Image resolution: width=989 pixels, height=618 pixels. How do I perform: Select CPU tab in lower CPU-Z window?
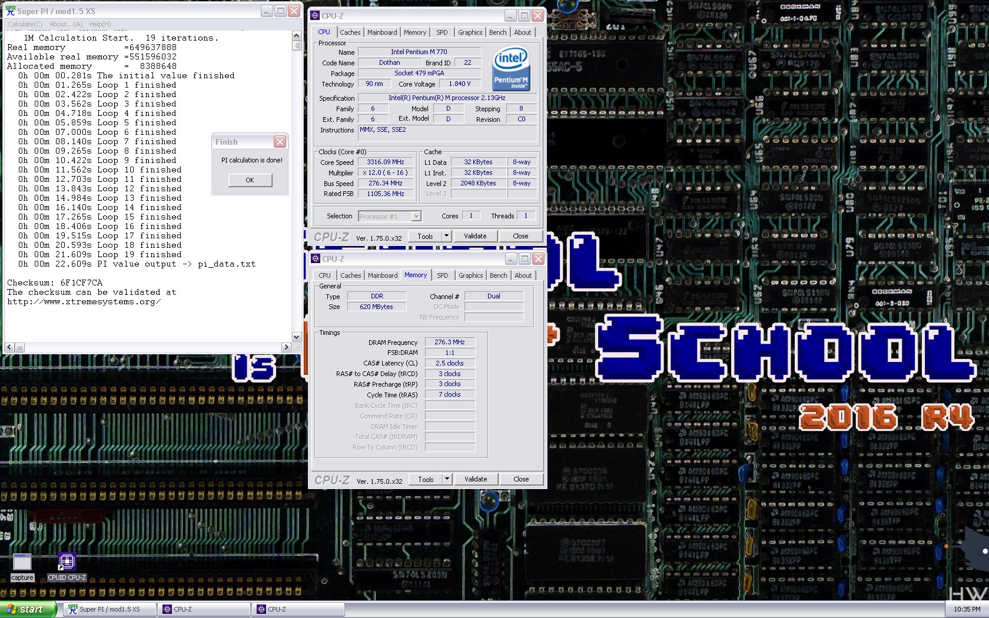click(x=325, y=275)
